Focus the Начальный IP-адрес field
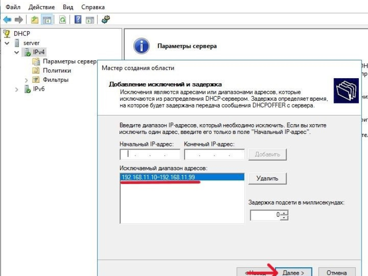 point(150,155)
